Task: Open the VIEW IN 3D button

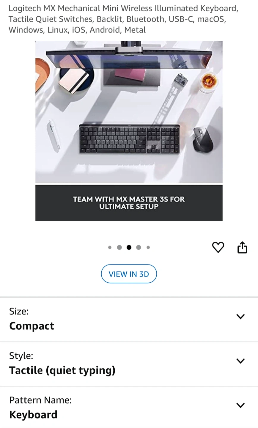Action: 129,274
